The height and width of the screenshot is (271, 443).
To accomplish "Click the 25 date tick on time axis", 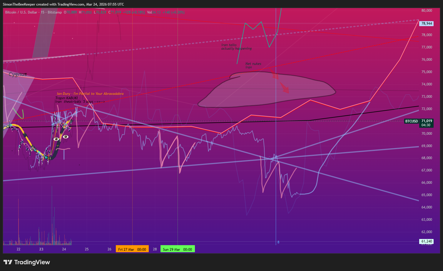I will 87,249.
